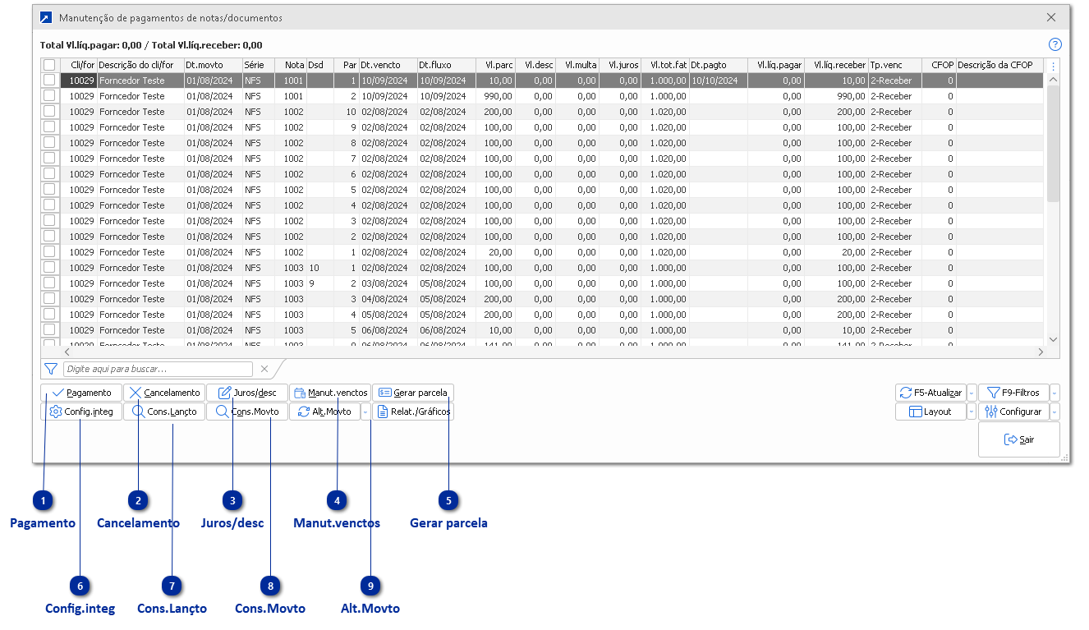
Task: Click the funnel filter icon beside search
Action: 51,370
